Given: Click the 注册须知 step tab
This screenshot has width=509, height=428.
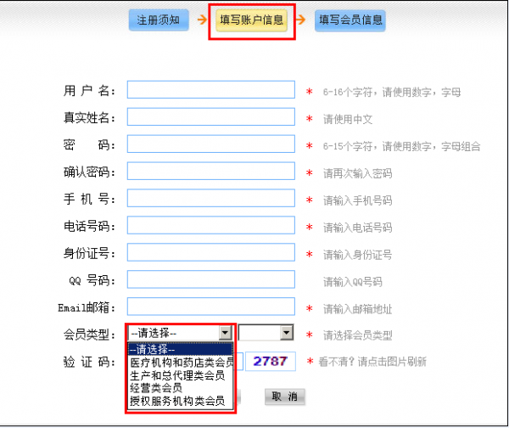Looking at the screenshot, I should (x=159, y=20).
